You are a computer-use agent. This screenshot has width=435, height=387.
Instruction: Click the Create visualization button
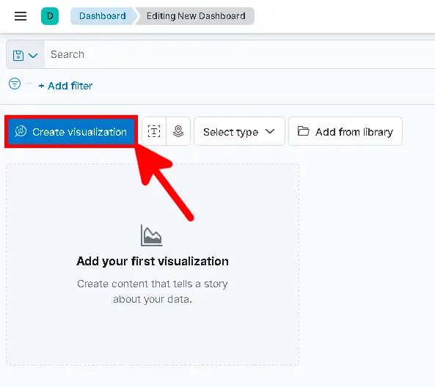click(71, 132)
